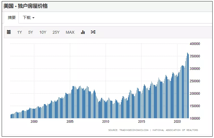214x138 pixels.
Task: Click the NATIONAL ASSOCIATION OF REALTORS text
Action: pyautogui.click(x=175, y=130)
